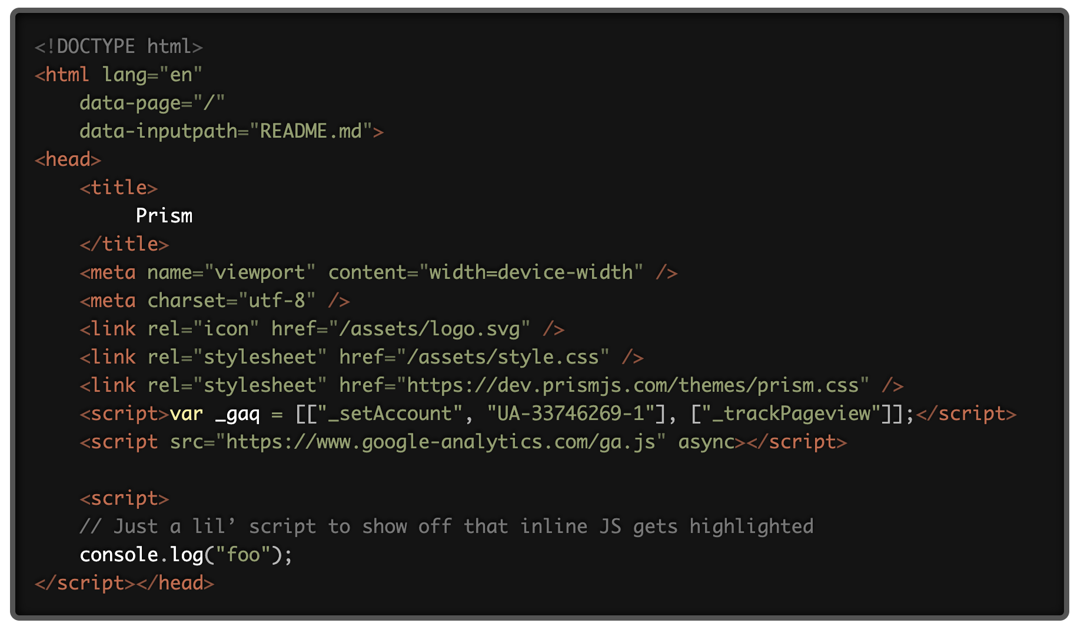Click the lang="en" attribute value
The width and height of the screenshot is (1084, 633).
pos(181,75)
